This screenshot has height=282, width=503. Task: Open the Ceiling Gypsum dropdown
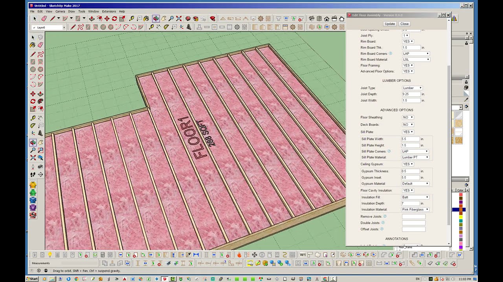click(x=408, y=164)
